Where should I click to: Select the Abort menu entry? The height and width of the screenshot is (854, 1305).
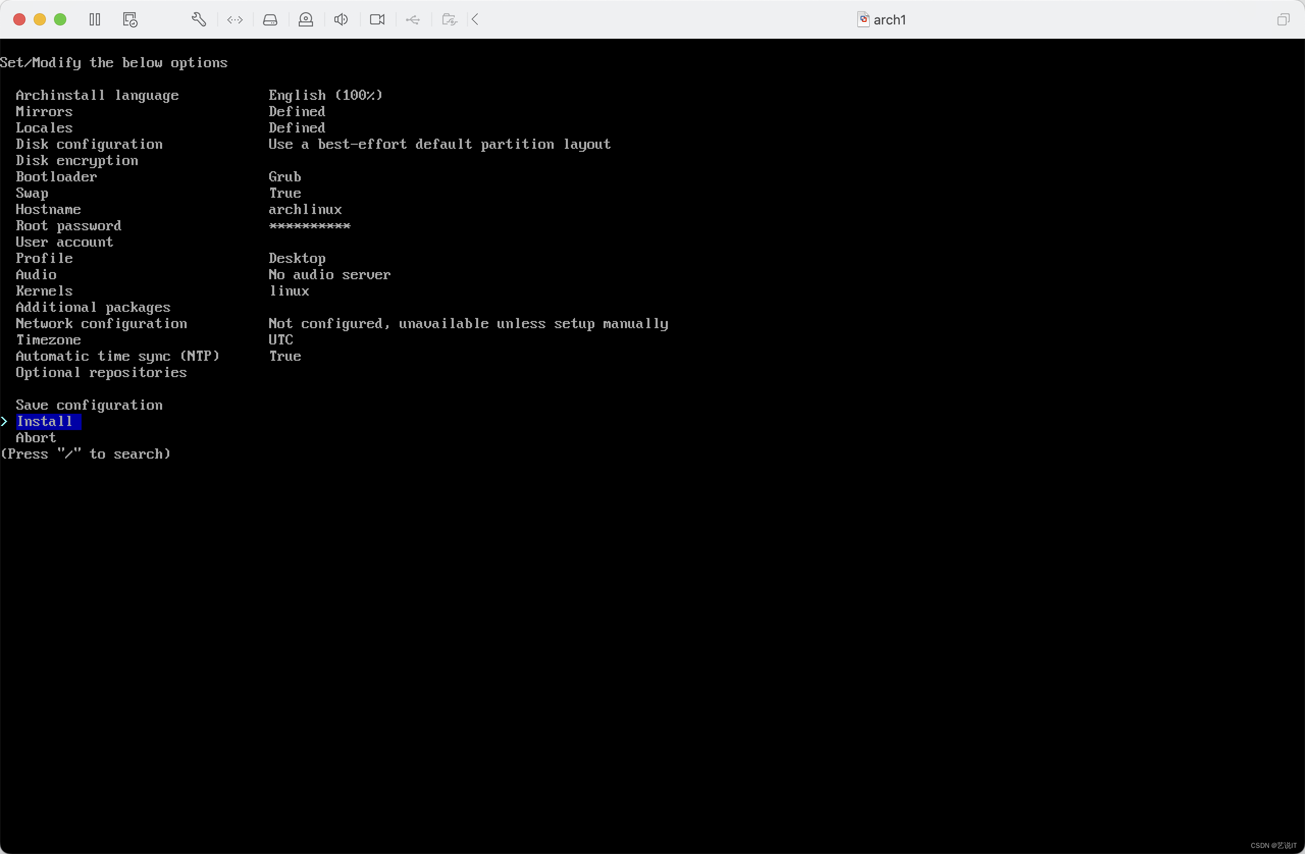(x=36, y=438)
